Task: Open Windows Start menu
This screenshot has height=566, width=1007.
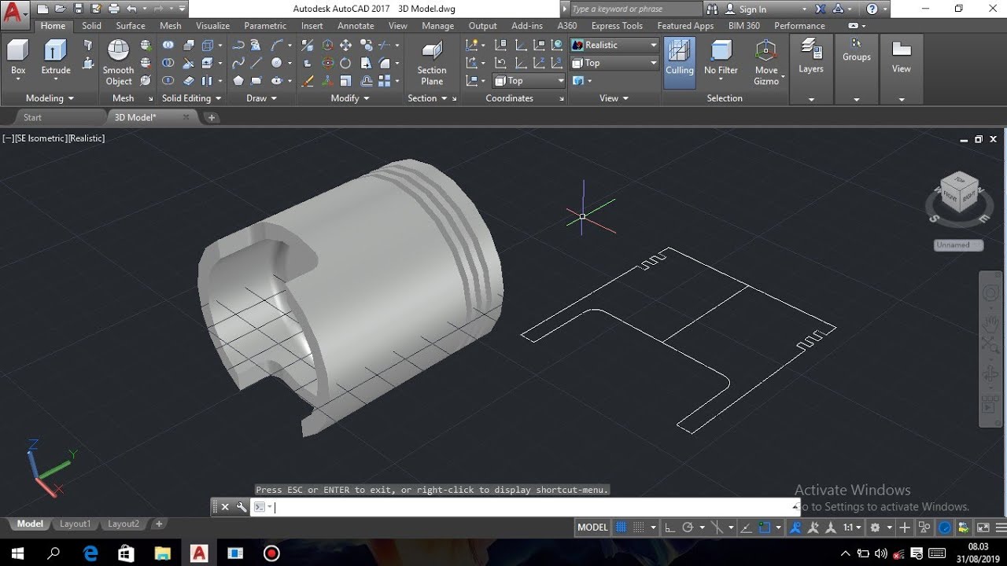Action: pyautogui.click(x=17, y=553)
